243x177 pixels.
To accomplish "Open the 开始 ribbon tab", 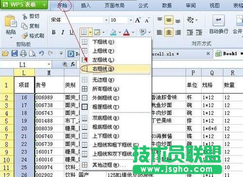I will coord(62,5).
